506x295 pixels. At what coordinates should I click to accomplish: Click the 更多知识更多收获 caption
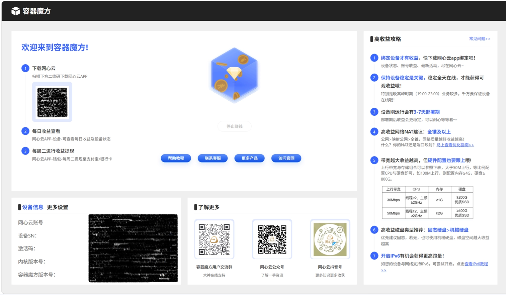coord(330,275)
